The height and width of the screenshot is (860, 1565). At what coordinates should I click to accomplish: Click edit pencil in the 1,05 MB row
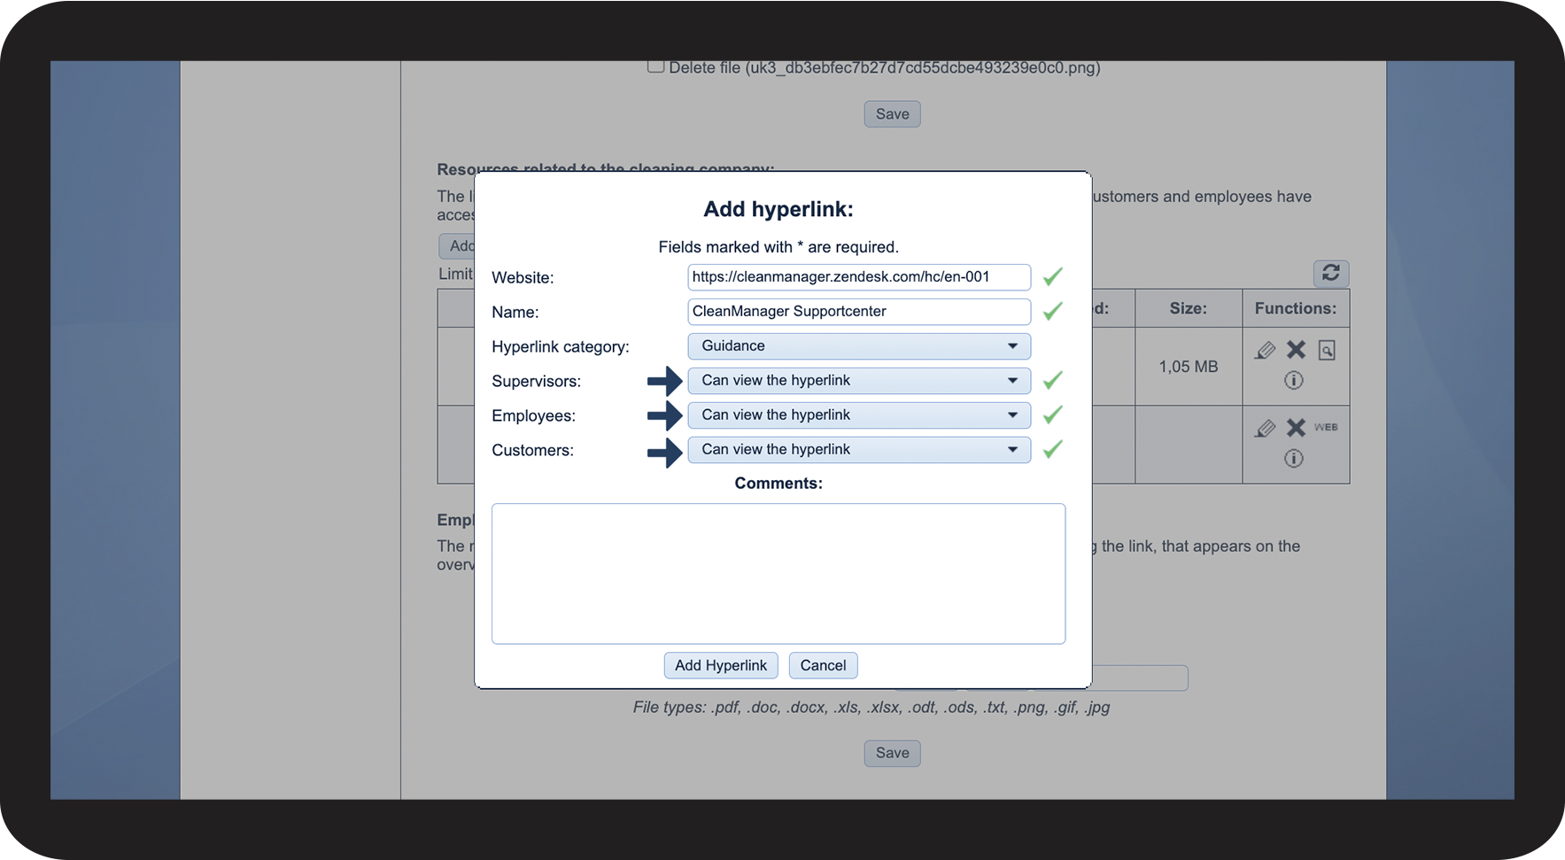1265,351
